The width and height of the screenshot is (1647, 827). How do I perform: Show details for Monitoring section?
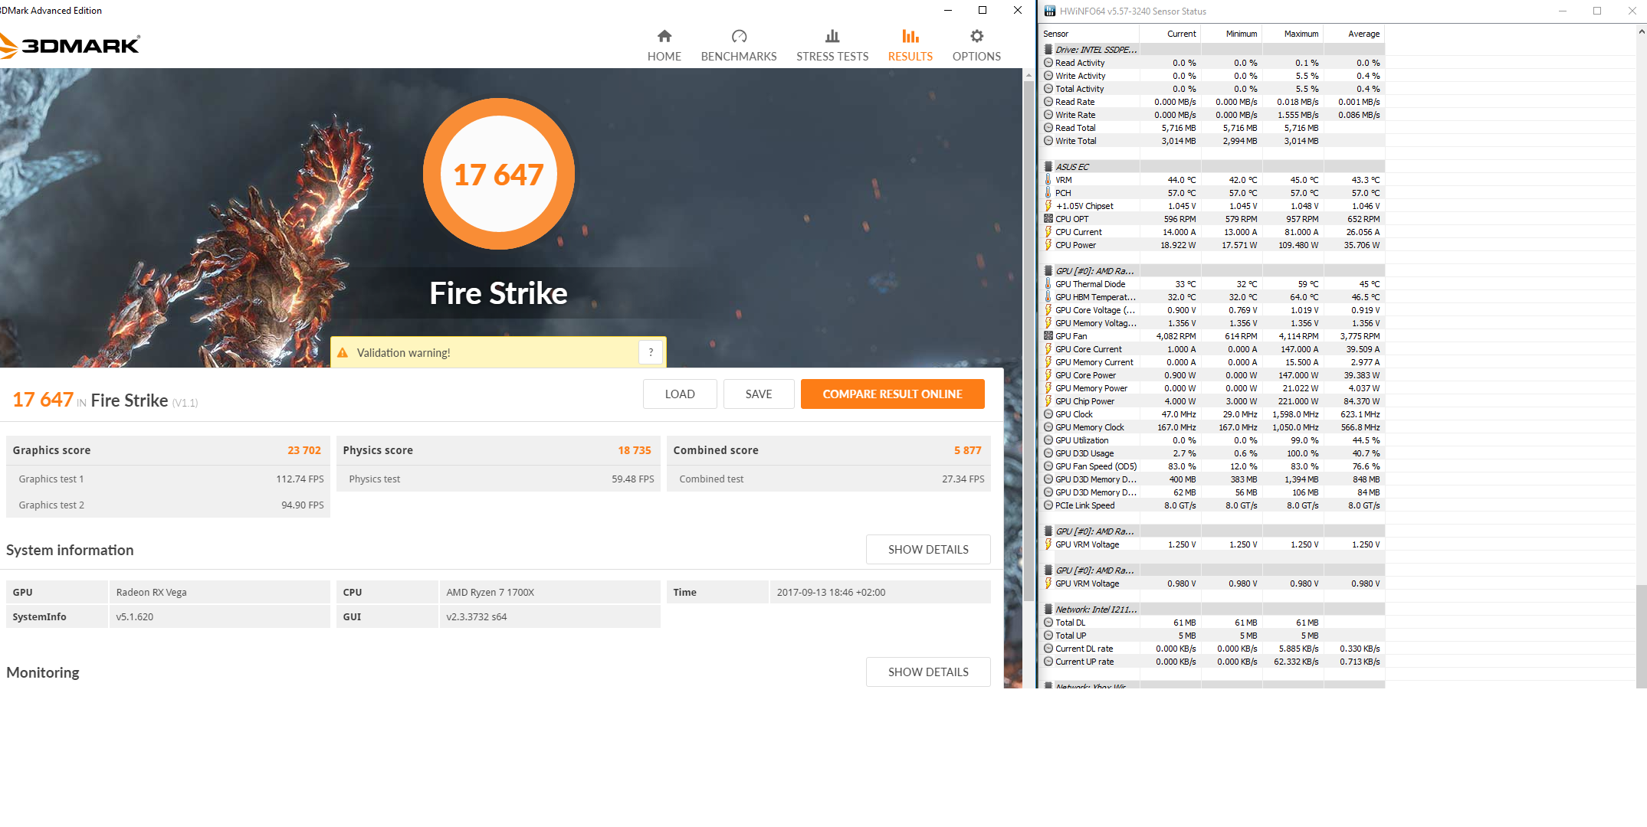927,672
